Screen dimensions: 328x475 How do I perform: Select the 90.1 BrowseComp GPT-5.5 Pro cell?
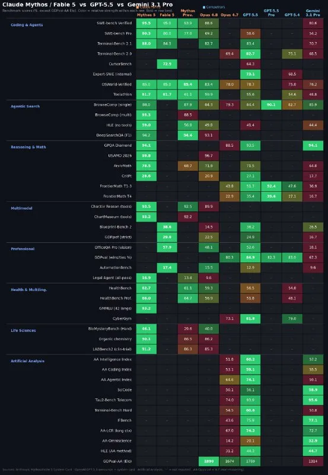pyautogui.click(x=271, y=105)
